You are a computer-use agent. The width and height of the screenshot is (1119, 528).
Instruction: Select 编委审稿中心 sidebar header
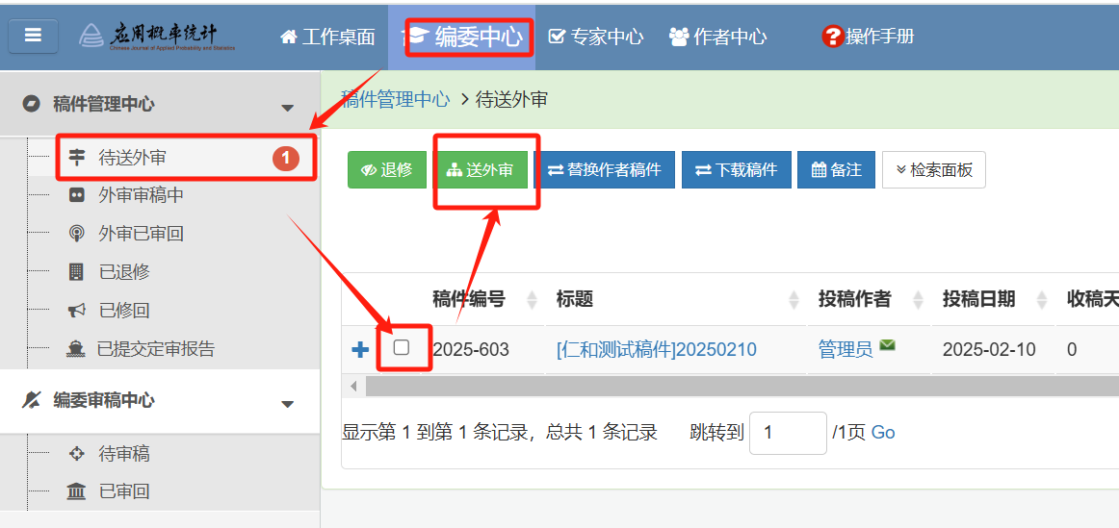(x=160, y=401)
